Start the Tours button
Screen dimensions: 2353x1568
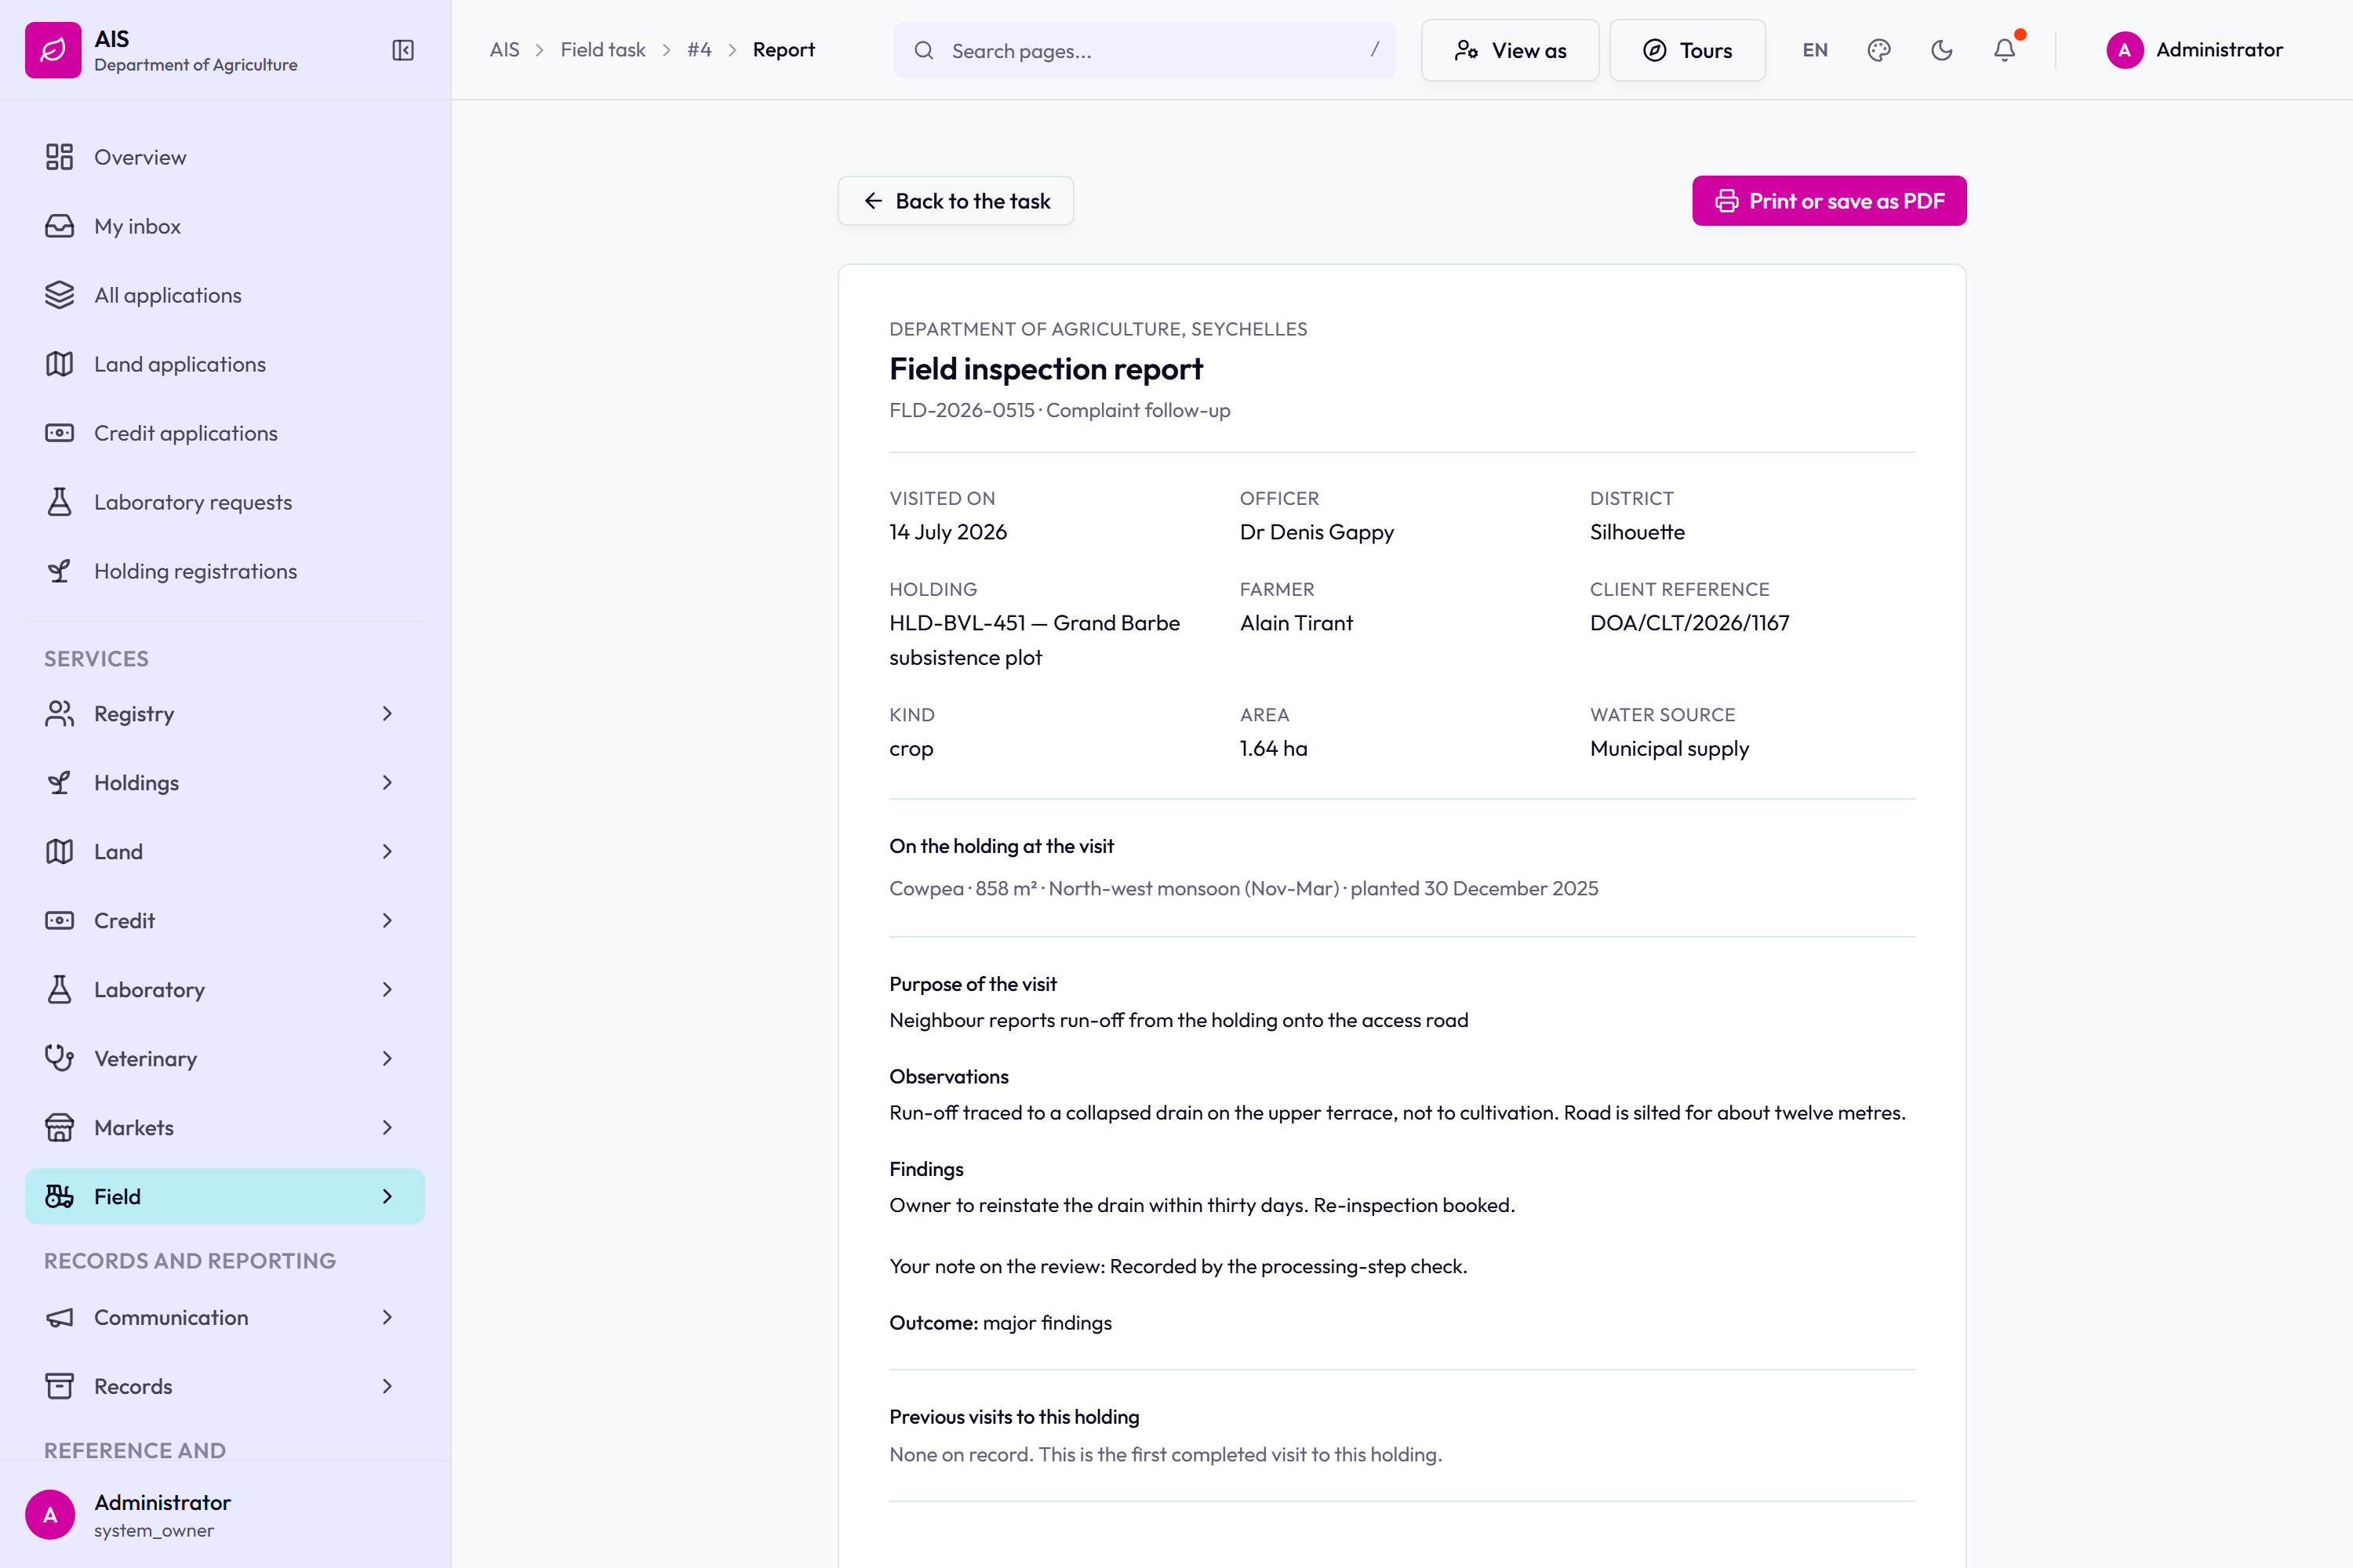click(x=1687, y=50)
